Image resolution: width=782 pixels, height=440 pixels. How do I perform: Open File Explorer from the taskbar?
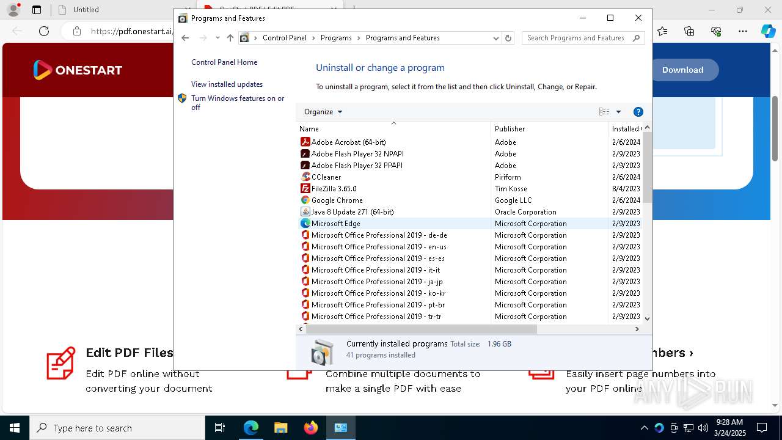280,428
